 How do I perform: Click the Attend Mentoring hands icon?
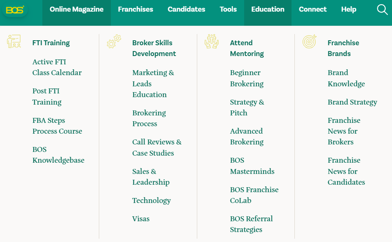pos(211,41)
